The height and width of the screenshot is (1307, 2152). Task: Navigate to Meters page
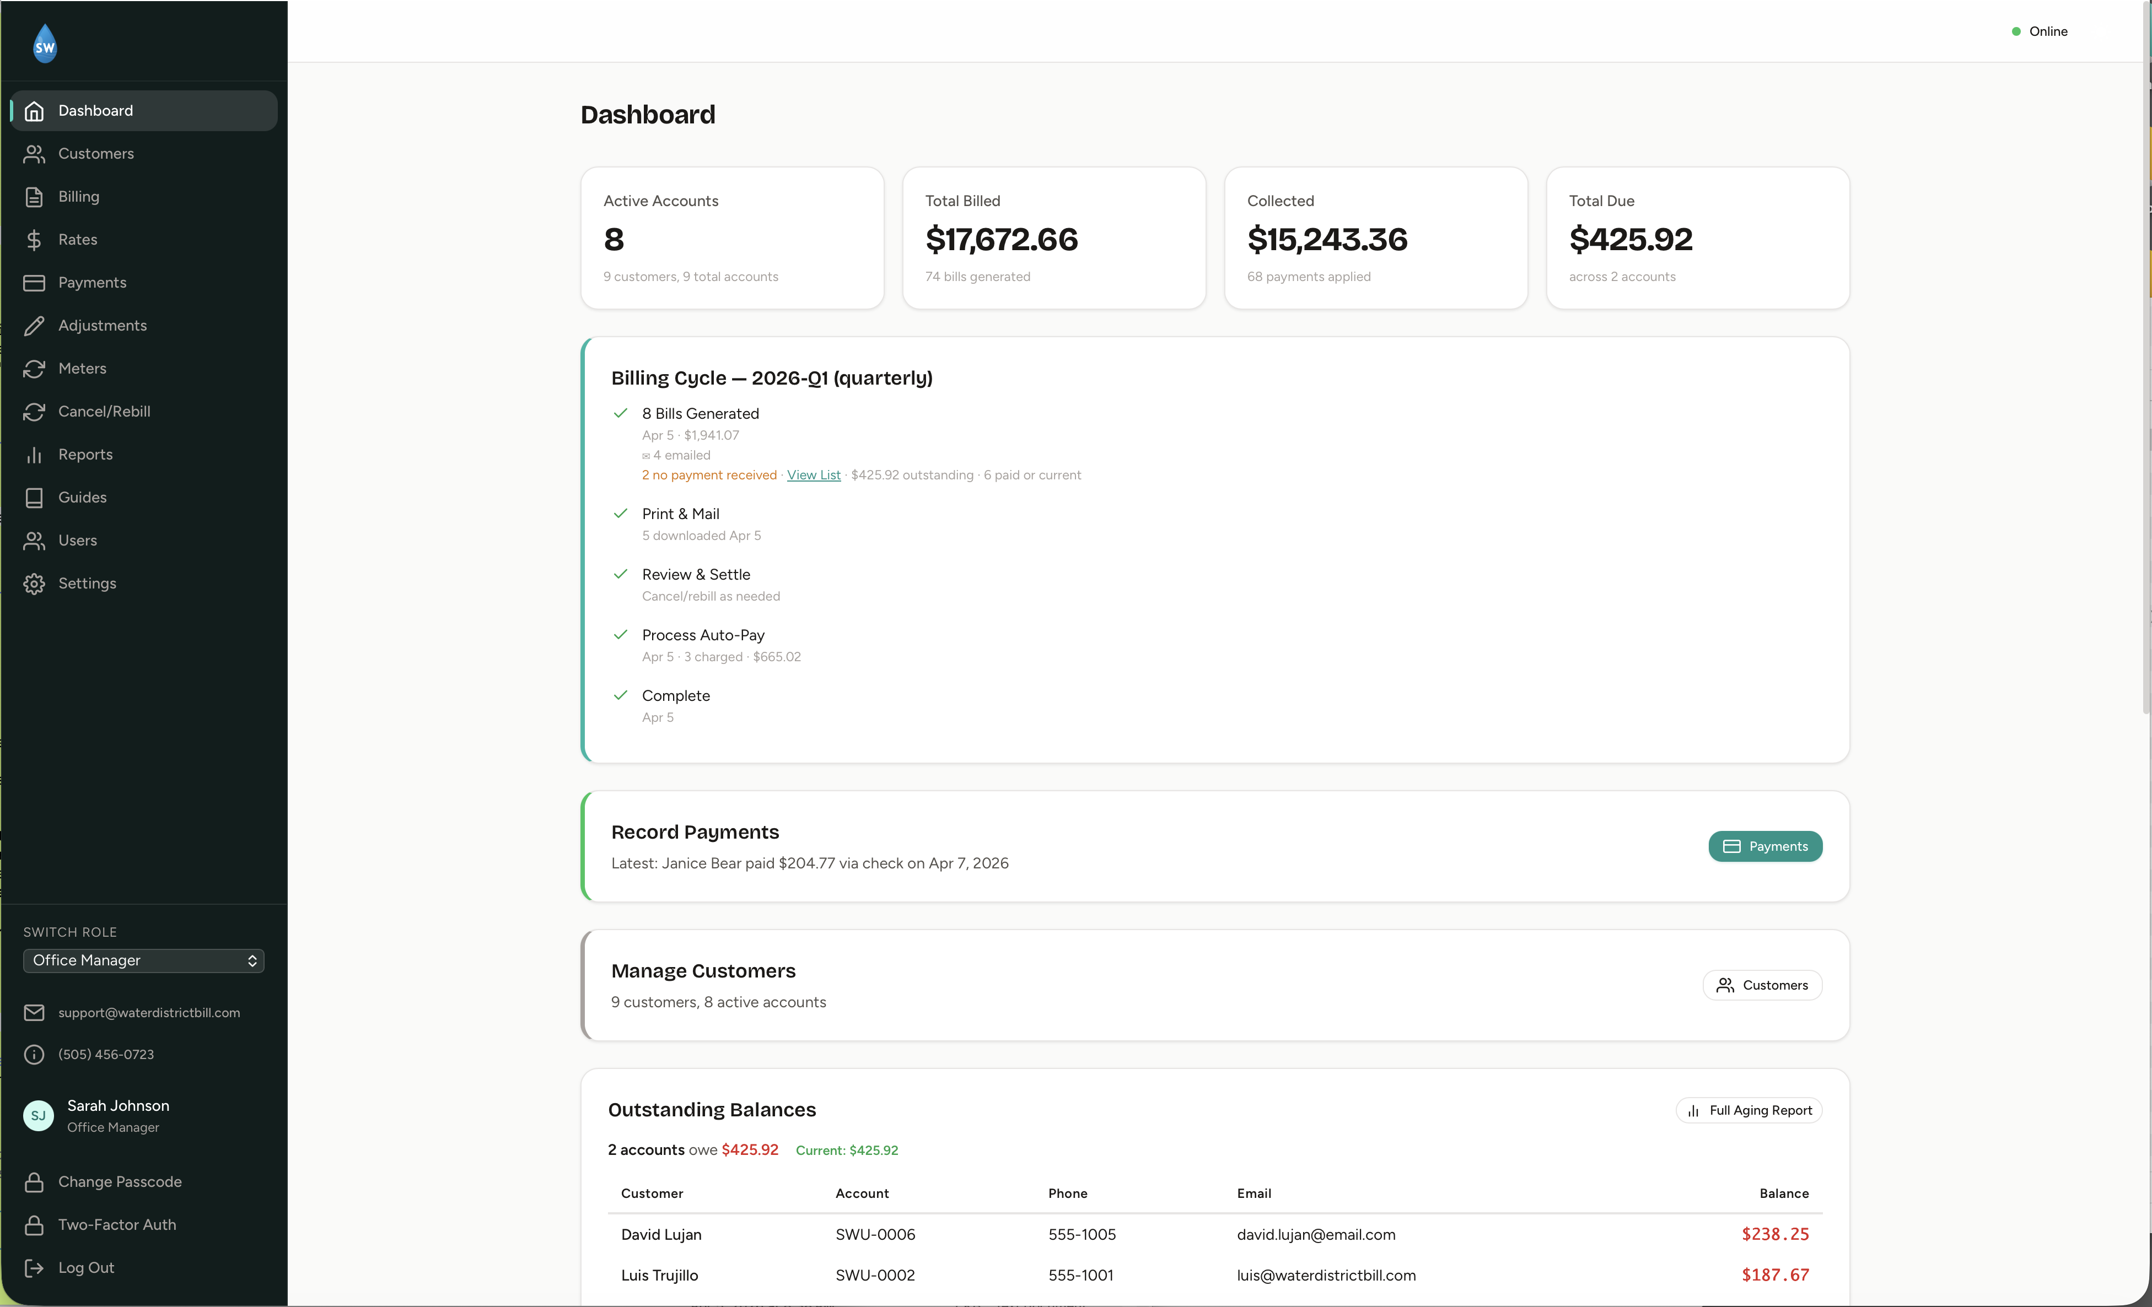[x=144, y=369]
